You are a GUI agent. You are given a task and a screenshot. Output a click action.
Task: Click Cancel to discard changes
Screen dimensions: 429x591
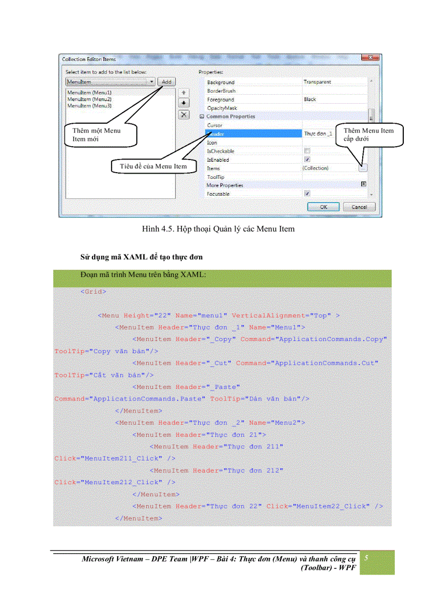[360, 206]
